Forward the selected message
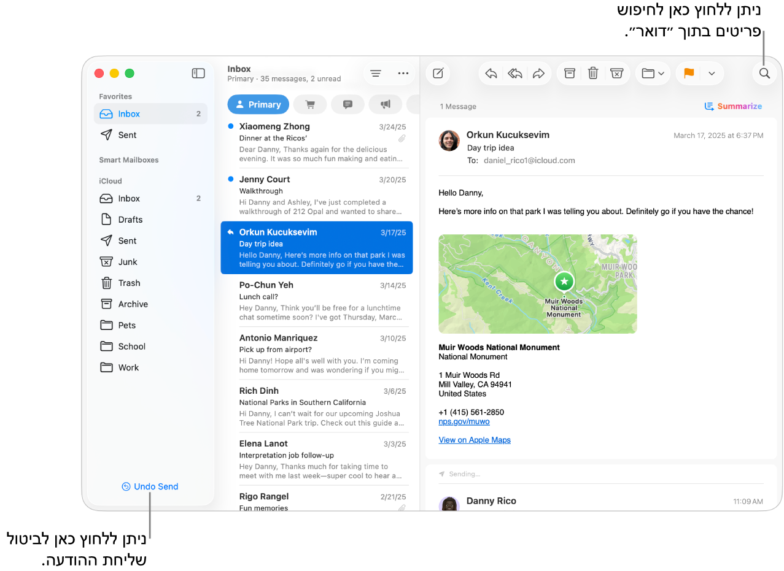The height and width of the screenshot is (571, 784). 538,73
